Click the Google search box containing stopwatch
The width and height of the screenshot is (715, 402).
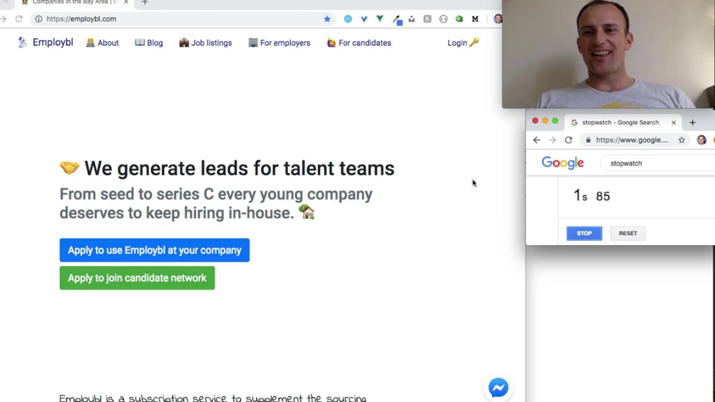658,163
